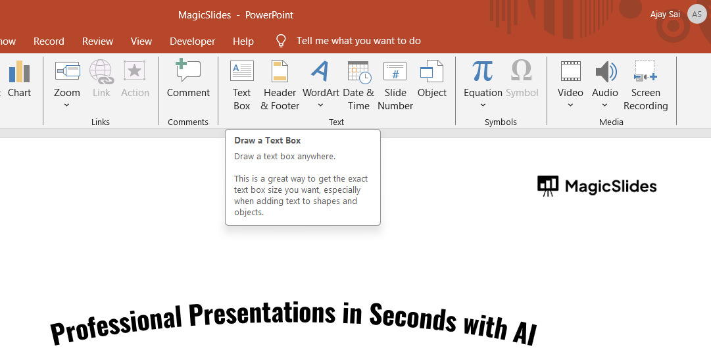Switch to the Review tab
This screenshot has height=358, width=711.
coord(97,41)
